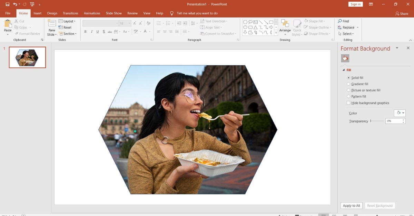Select Picture or texture fill
This screenshot has height=216, width=414.
(364, 90)
